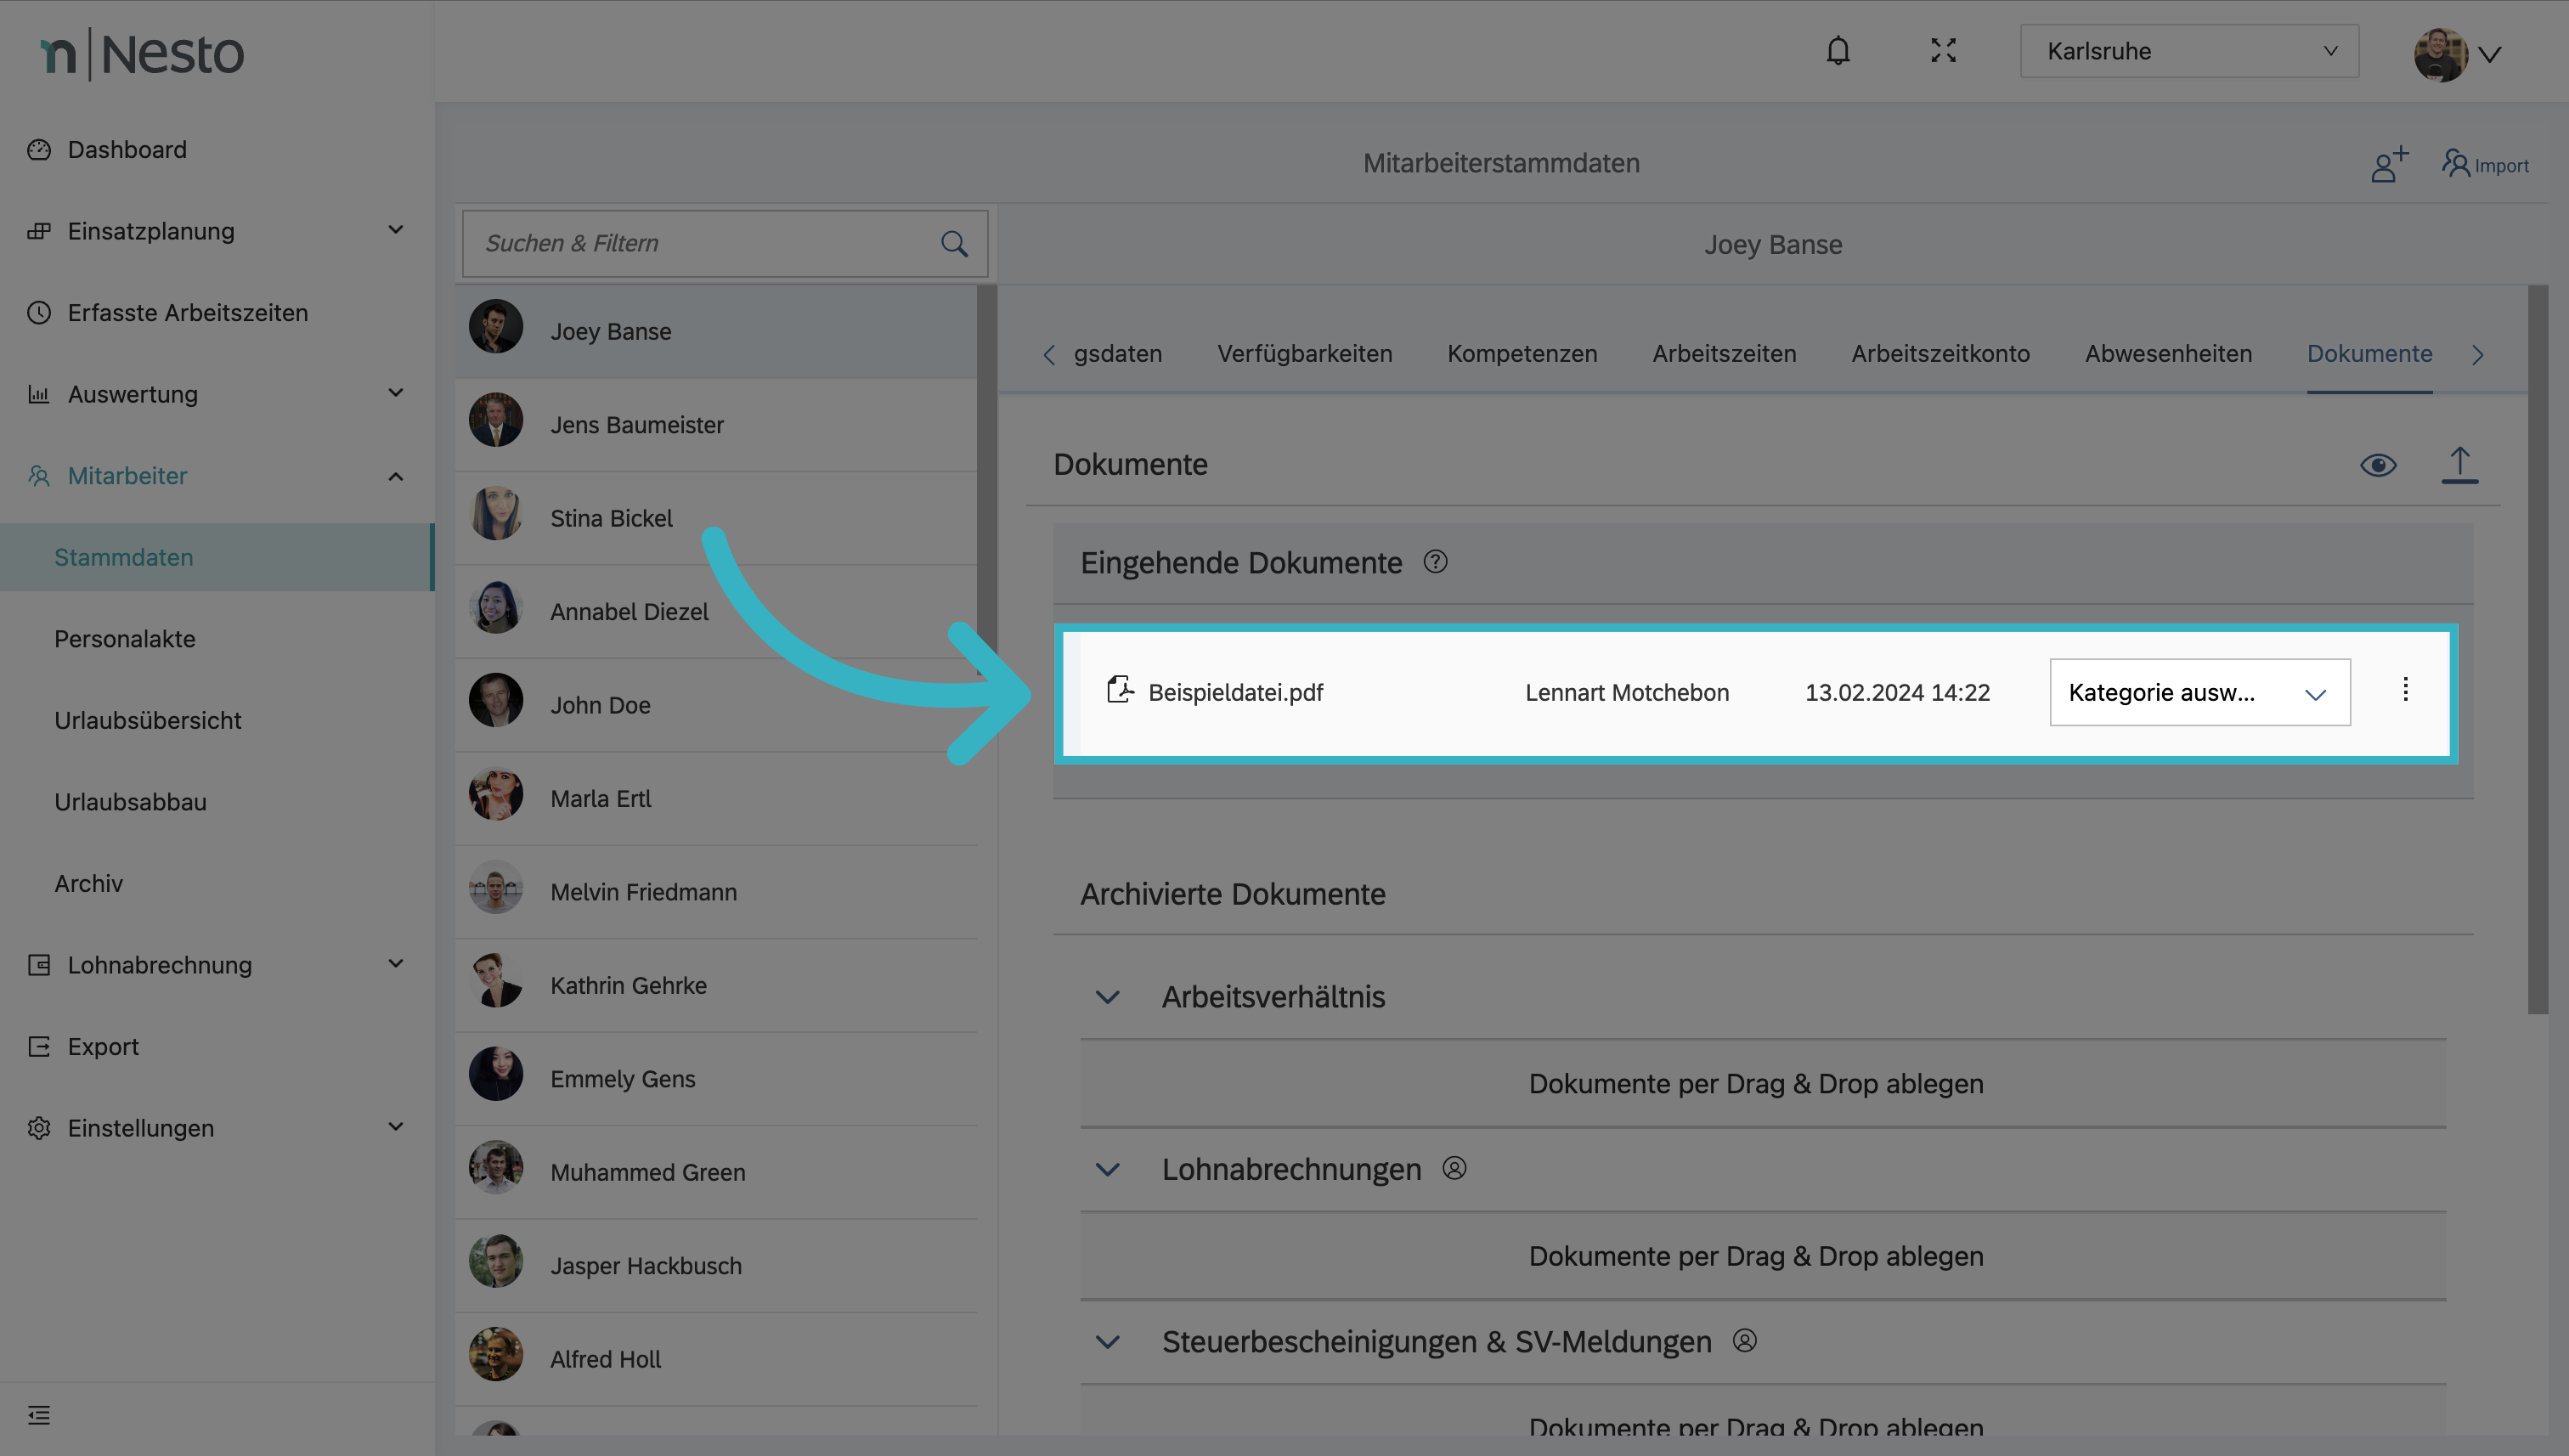The image size is (2569, 1456).
Task: Click help icon next to Eingehende Dokumente
Action: (1435, 562)
